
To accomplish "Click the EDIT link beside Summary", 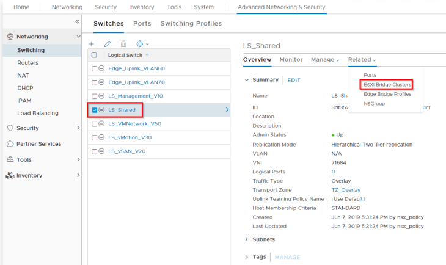I will [x=294, y=80].
